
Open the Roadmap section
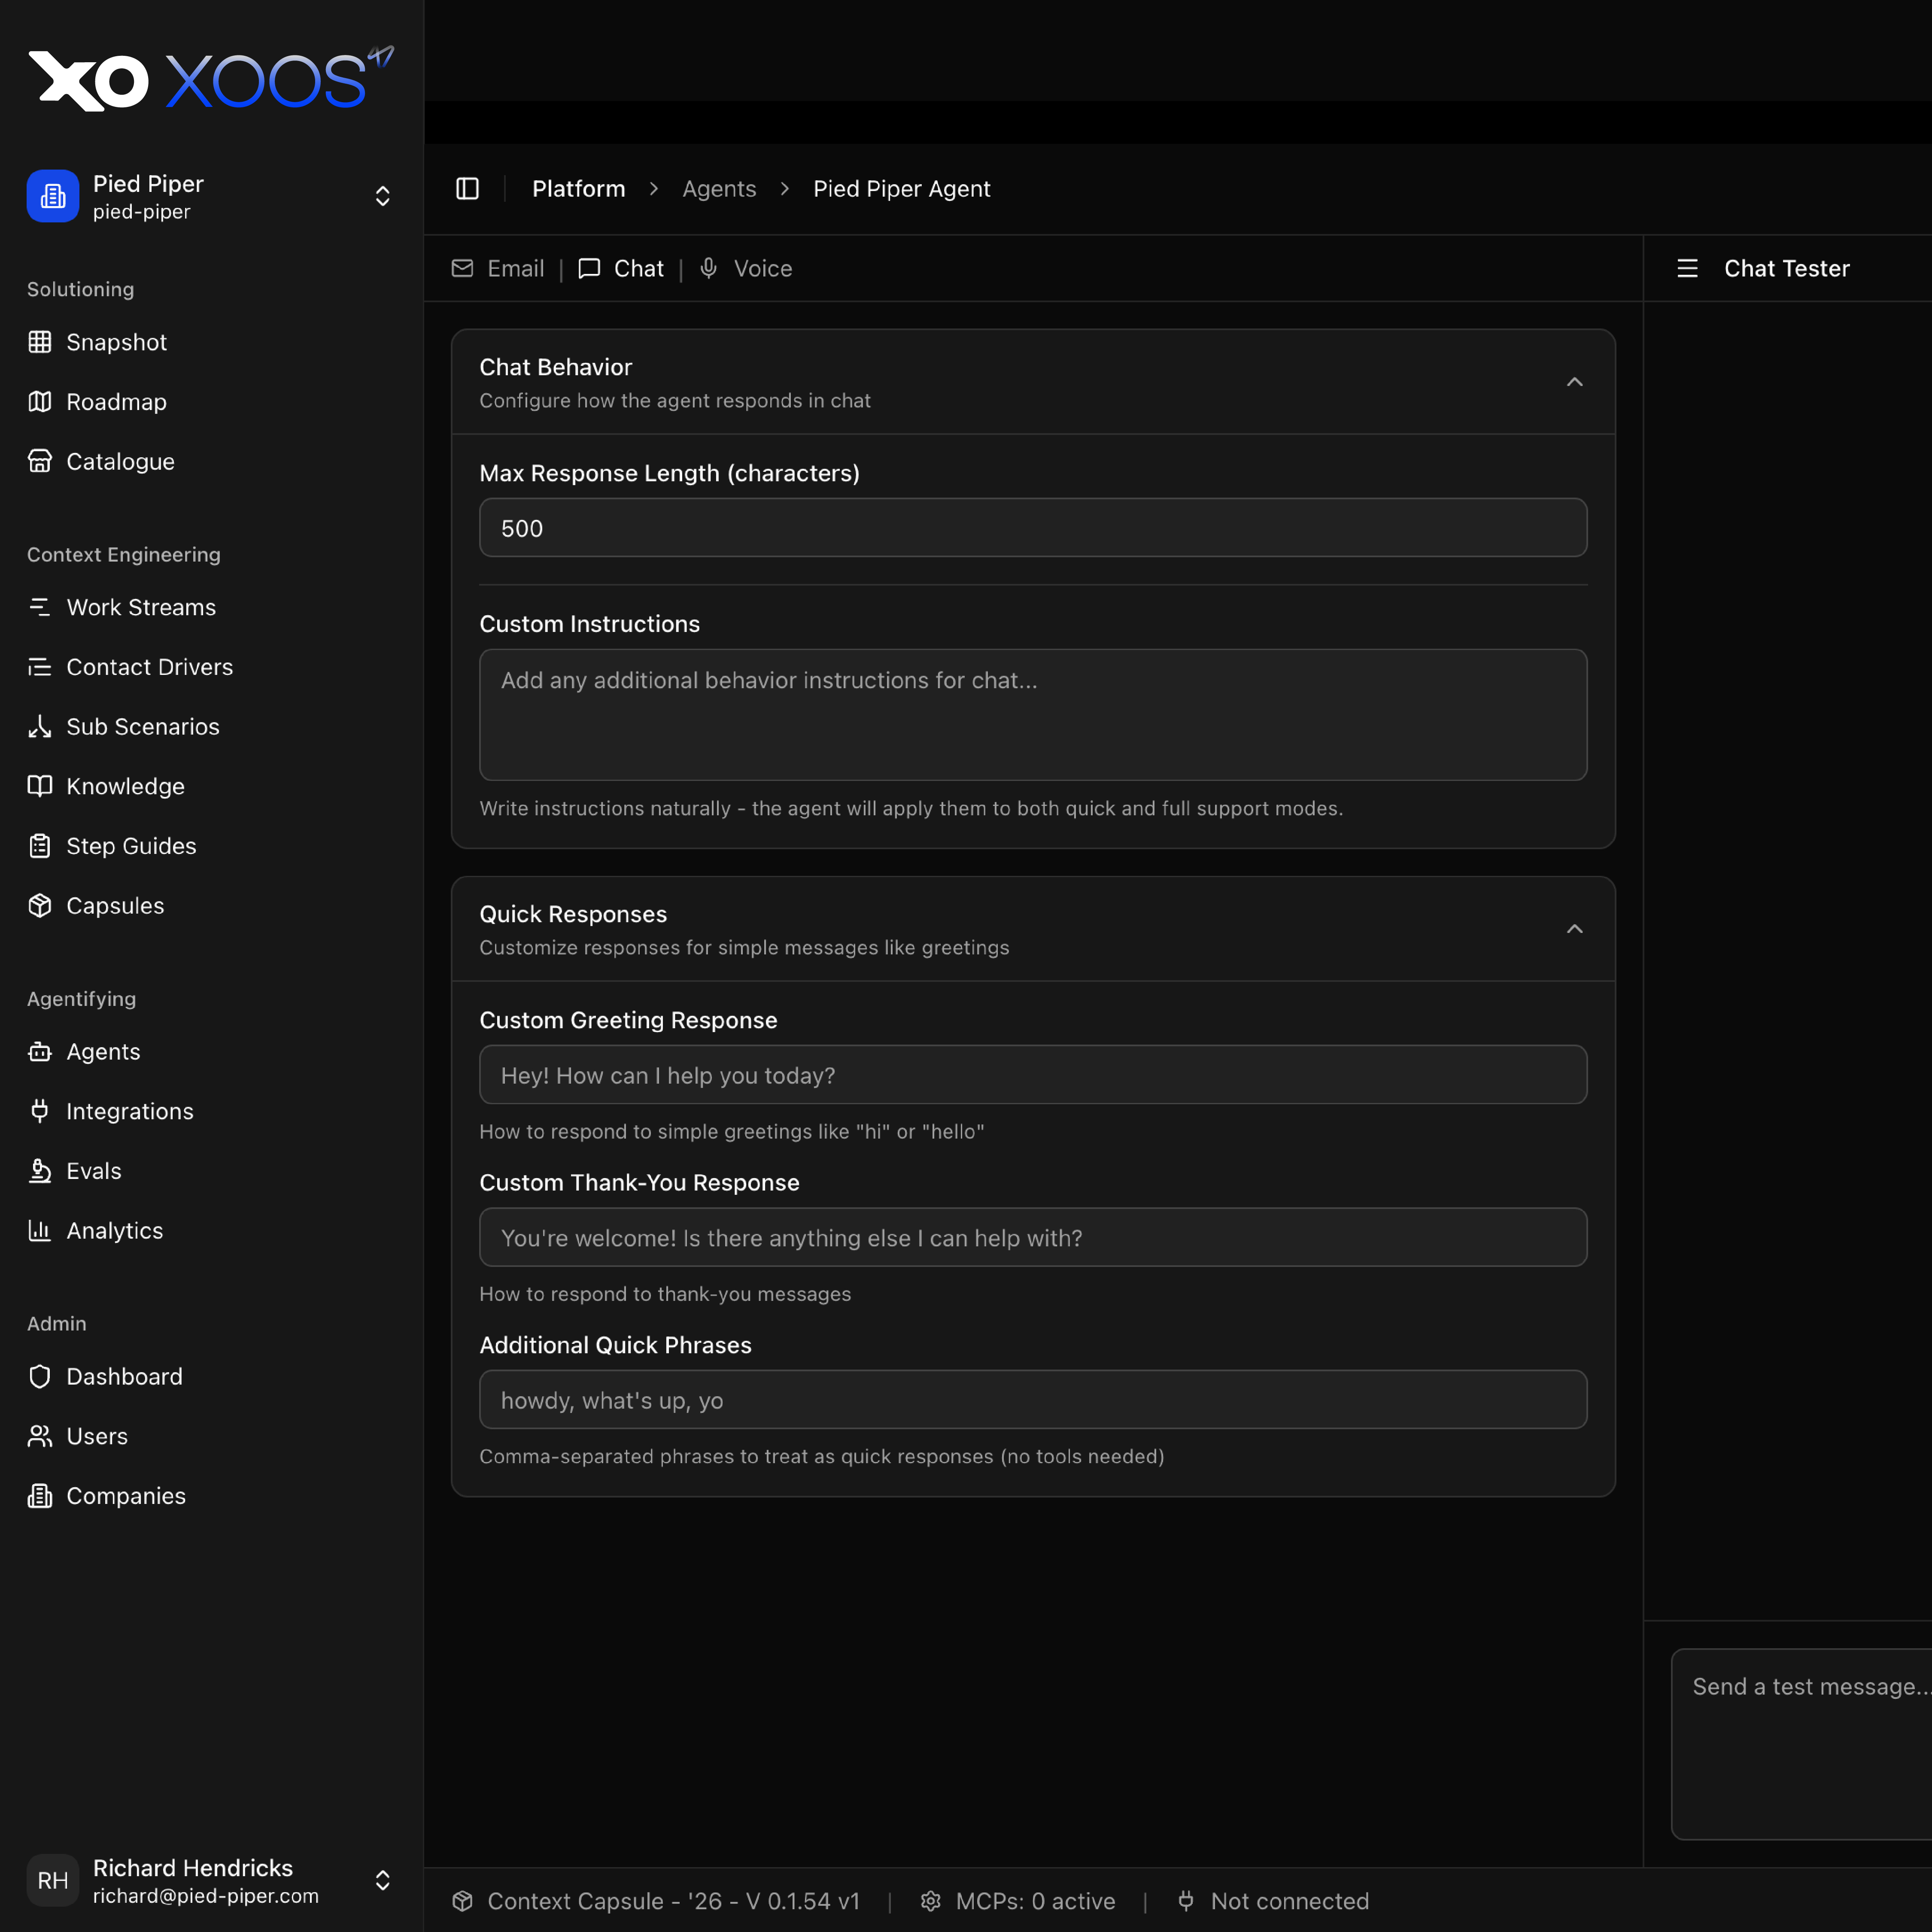(116, 402)
